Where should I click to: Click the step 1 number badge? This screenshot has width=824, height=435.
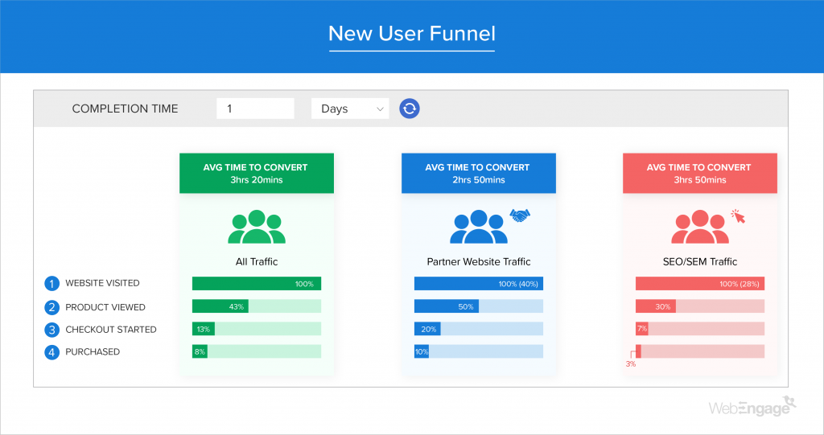(x=51, y=284)
